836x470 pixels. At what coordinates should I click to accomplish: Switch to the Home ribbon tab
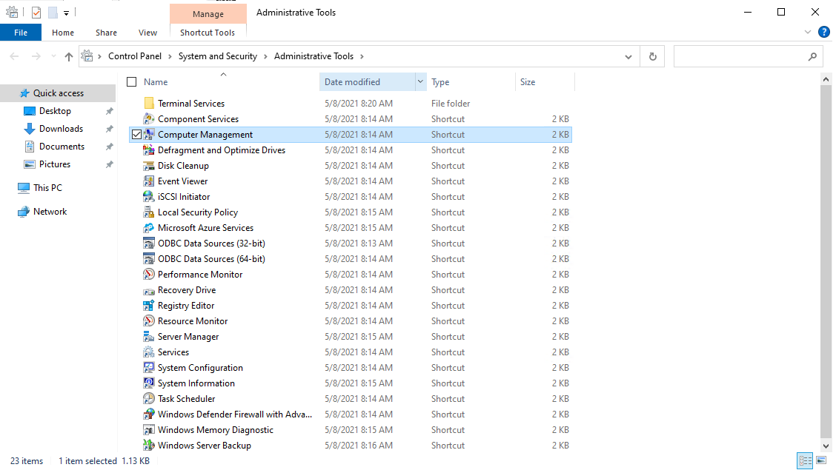[x=63, y=33]
